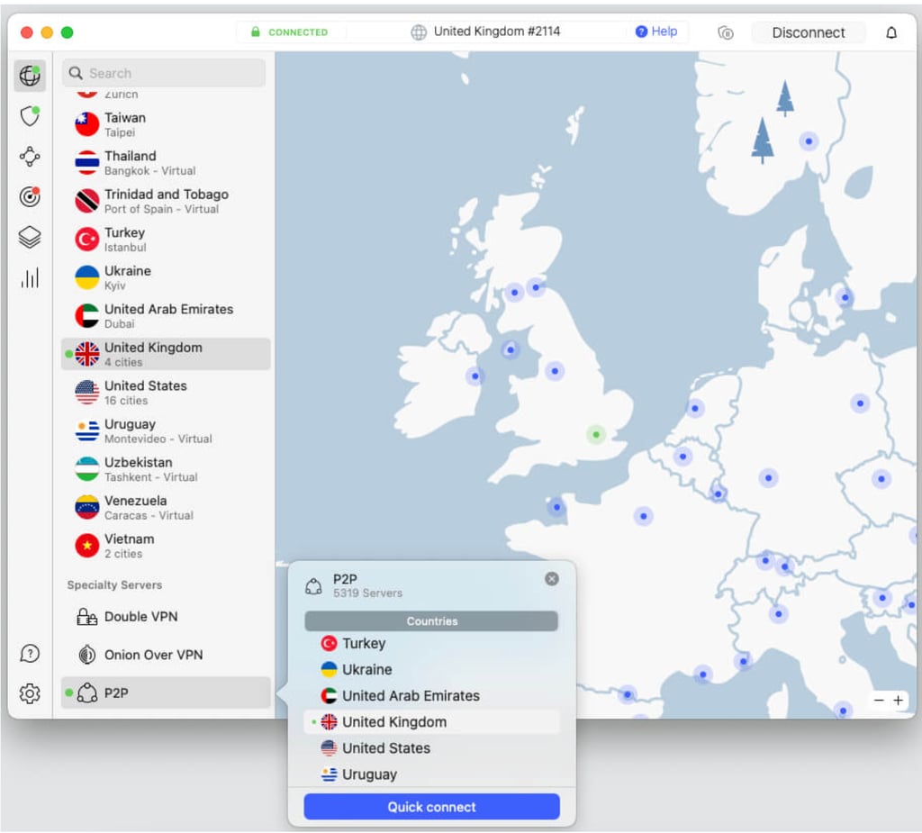Click the Double VPN padlock icon

[87, 617]
